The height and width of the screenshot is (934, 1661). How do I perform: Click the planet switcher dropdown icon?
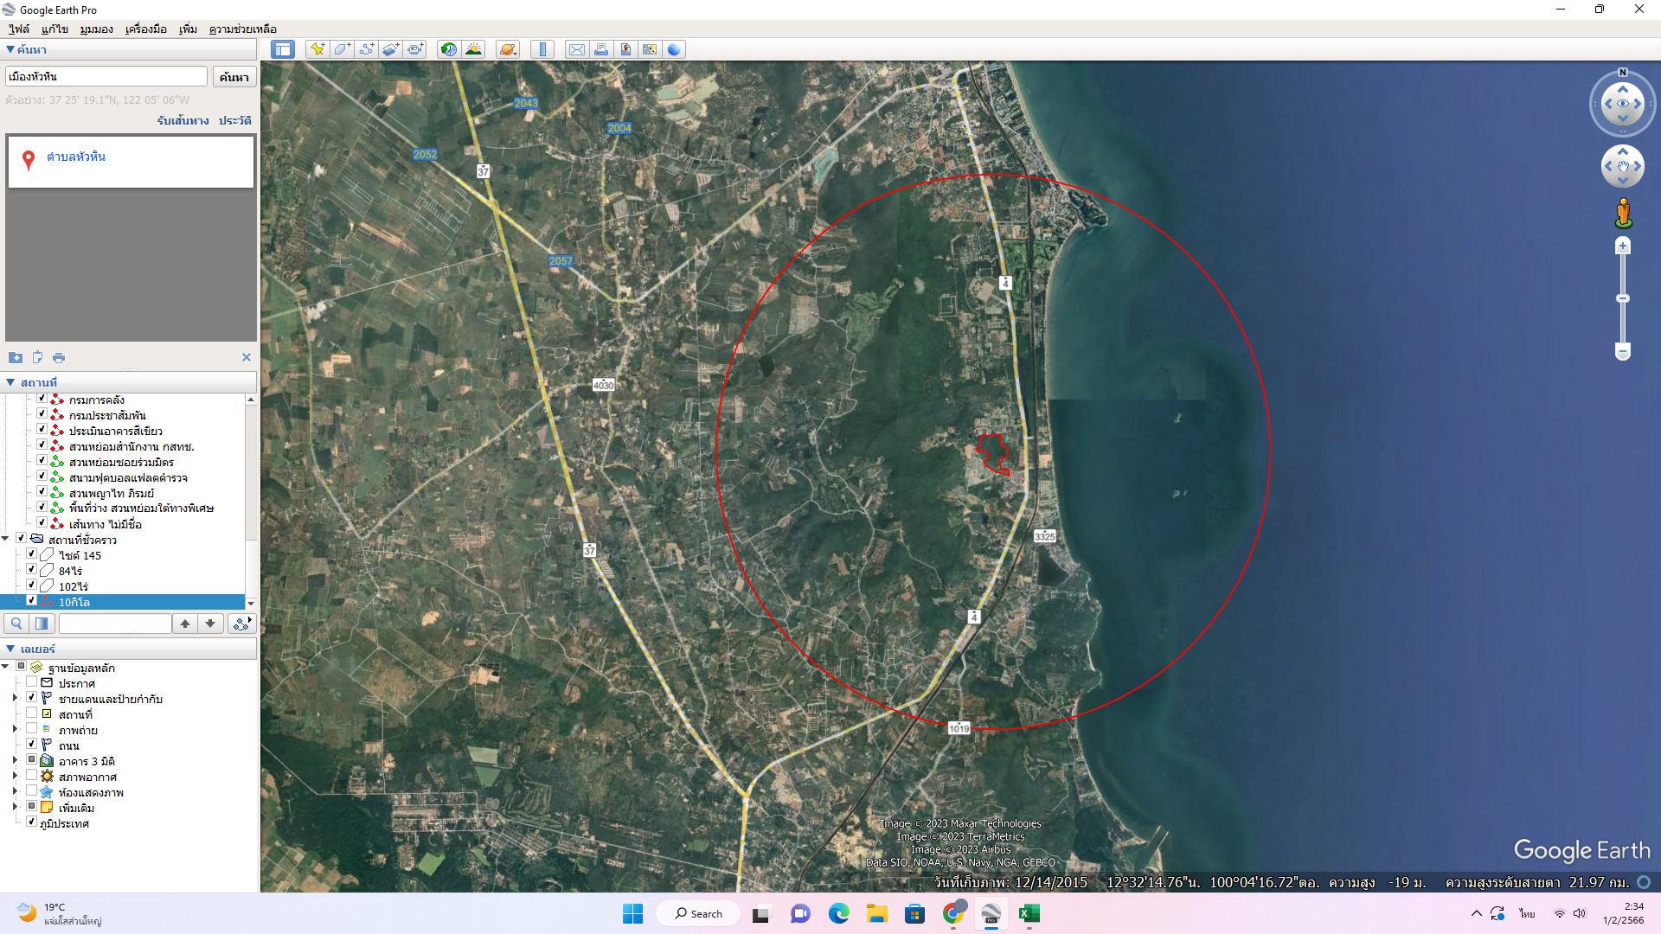point(508,49)
